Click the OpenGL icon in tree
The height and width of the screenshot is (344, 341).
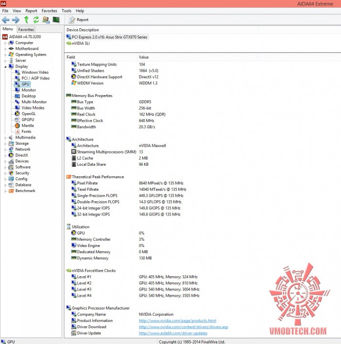17,114
